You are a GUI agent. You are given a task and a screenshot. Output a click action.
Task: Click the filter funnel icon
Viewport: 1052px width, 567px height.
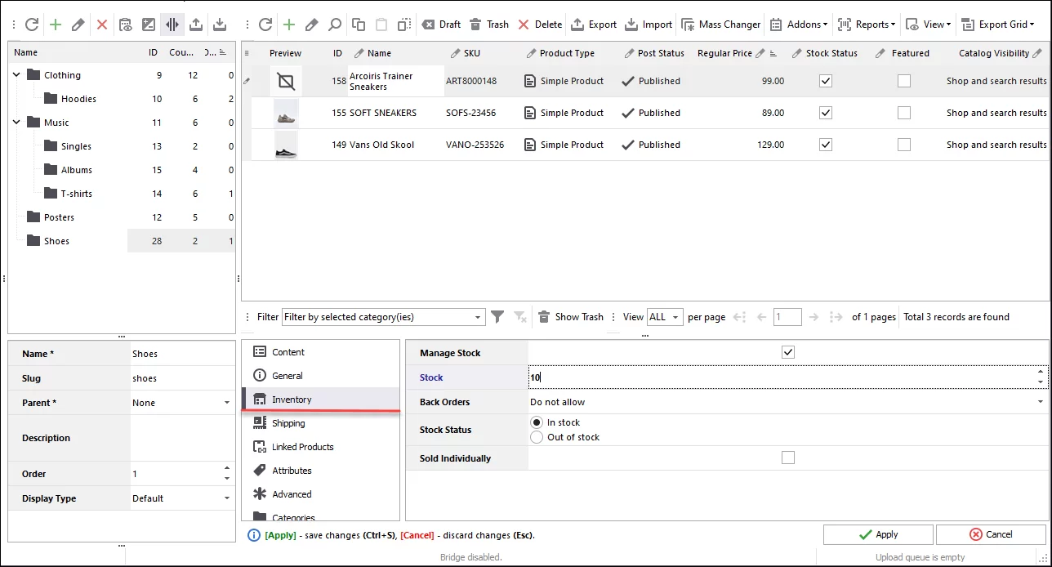tap(497, 317)
